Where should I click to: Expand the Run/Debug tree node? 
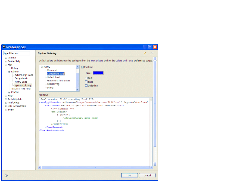[x=6, y=103]
